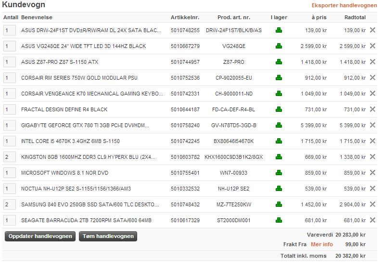This screenshot has height=262, width=383.
Task: Remove Fractal Design Define R4 from cart
Action: pyautogui.click(x=372, y=109)
